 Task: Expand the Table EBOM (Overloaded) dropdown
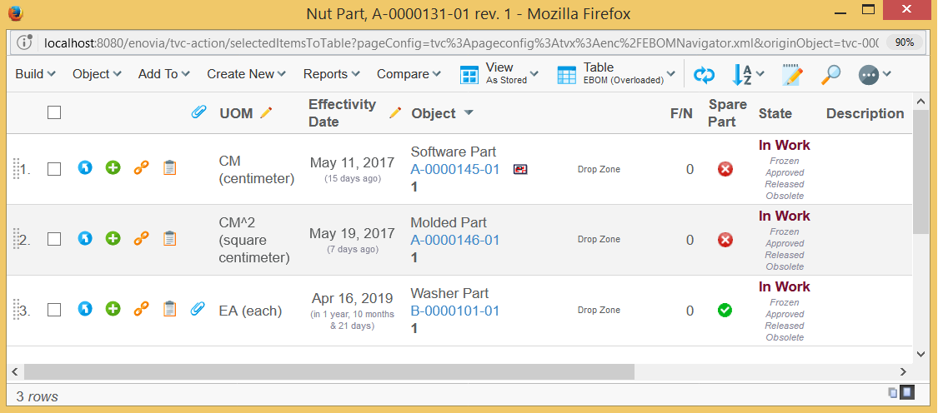pyautogui.click(x=616, y=74)
